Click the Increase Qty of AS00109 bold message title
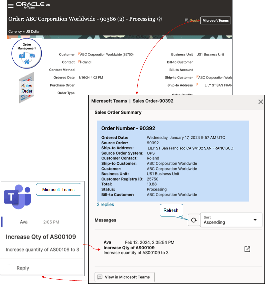This screenshot has height=284, width=265. coord(129,248)
